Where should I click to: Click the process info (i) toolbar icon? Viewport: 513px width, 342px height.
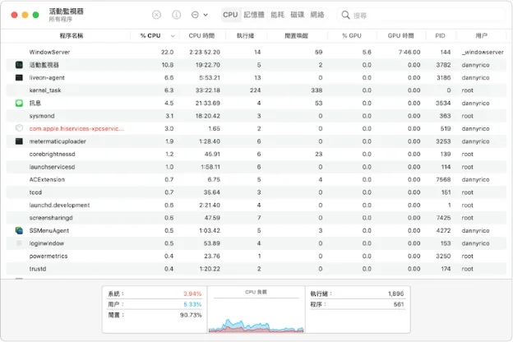[x=176, y=15]
